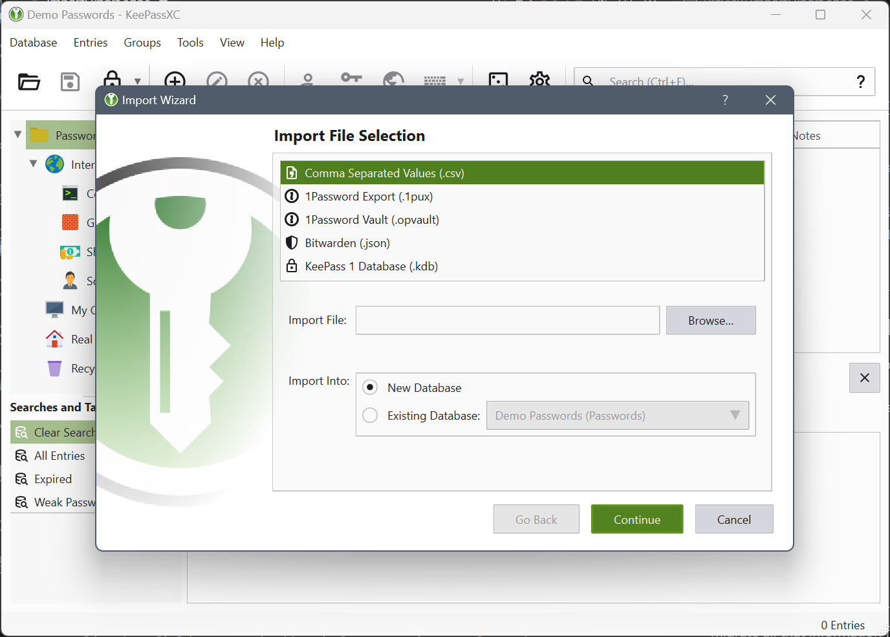The height and width of the screenshot is (637, 890).
Task: Select Bitwarden (.json) format
Action: (x=523, y=243)
